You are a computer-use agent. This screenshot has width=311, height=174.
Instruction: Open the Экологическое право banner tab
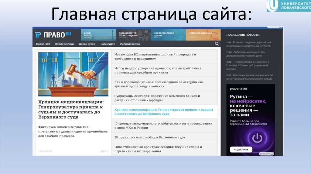click(168, 35)
